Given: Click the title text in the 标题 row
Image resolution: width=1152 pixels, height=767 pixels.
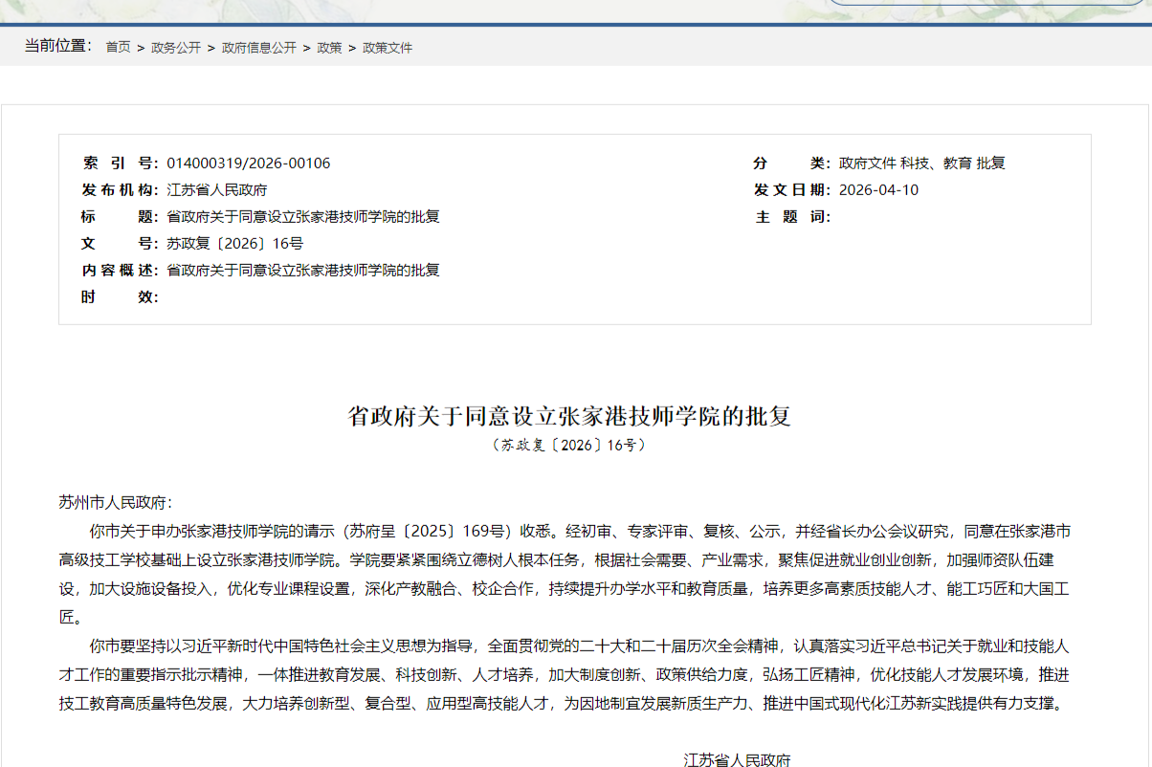Looking at the screenshot, I should [303, 216].
